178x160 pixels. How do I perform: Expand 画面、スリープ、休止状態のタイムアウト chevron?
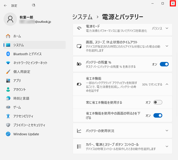coord(167,46)
